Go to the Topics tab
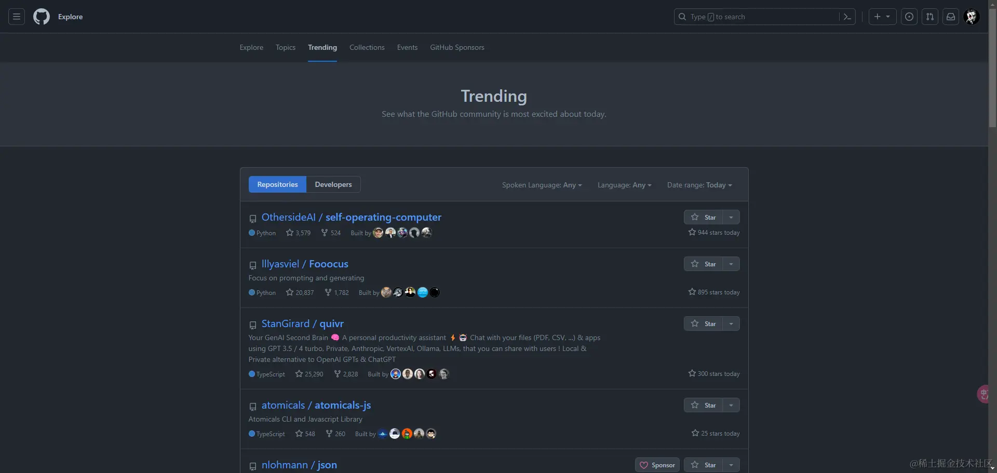The height and width of the screenshot is (473, 997). tap(286, 47)
